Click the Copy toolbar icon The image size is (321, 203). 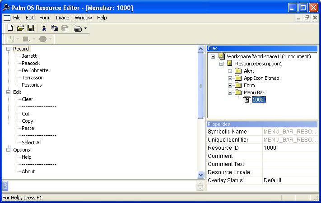pyautogui.click(x=54, y=28)
